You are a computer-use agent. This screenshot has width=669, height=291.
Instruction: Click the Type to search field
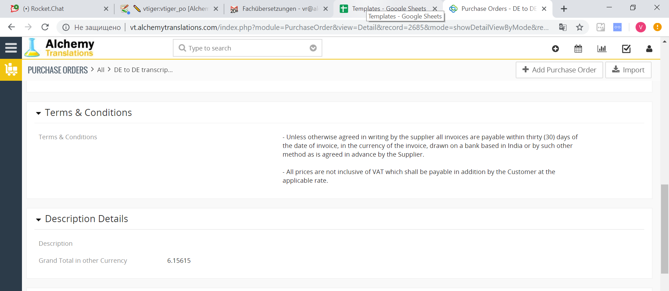pyautogui.click(x=244, y=48)
